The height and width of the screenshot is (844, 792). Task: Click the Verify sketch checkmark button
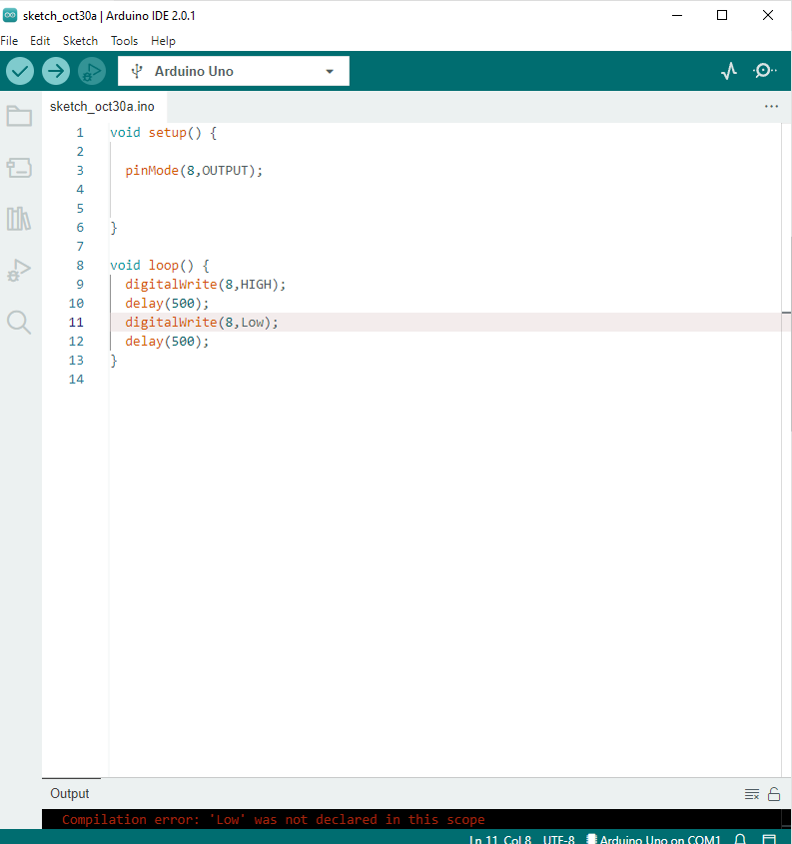click(x=20, y=71)
